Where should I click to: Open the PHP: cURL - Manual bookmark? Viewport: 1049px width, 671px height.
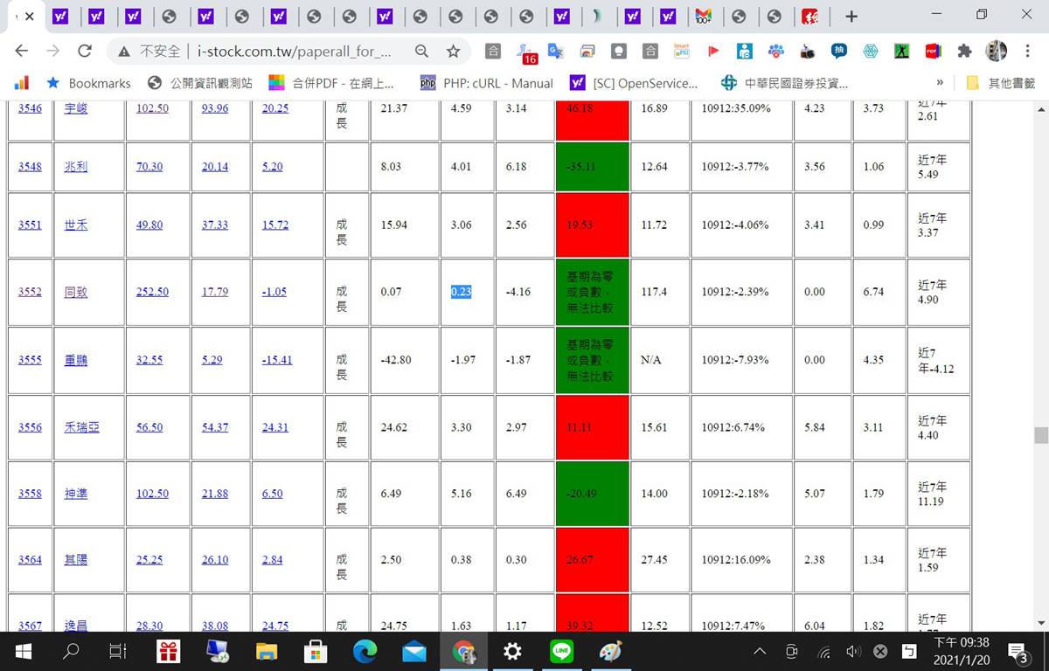[x=487, y=83]
